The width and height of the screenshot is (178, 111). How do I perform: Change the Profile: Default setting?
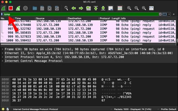pyautogui.click(x=168, y=109)
